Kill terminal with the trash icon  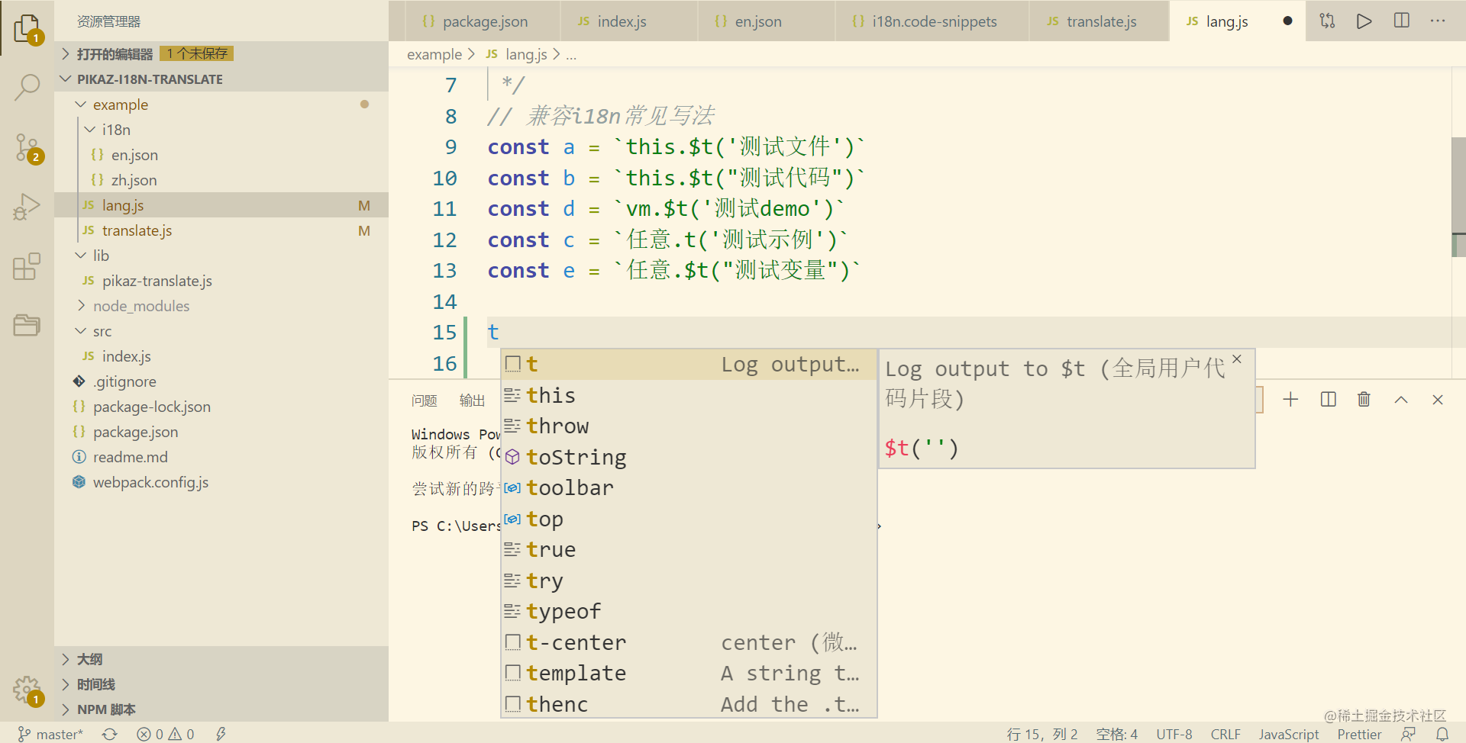tap(1364, 399)
